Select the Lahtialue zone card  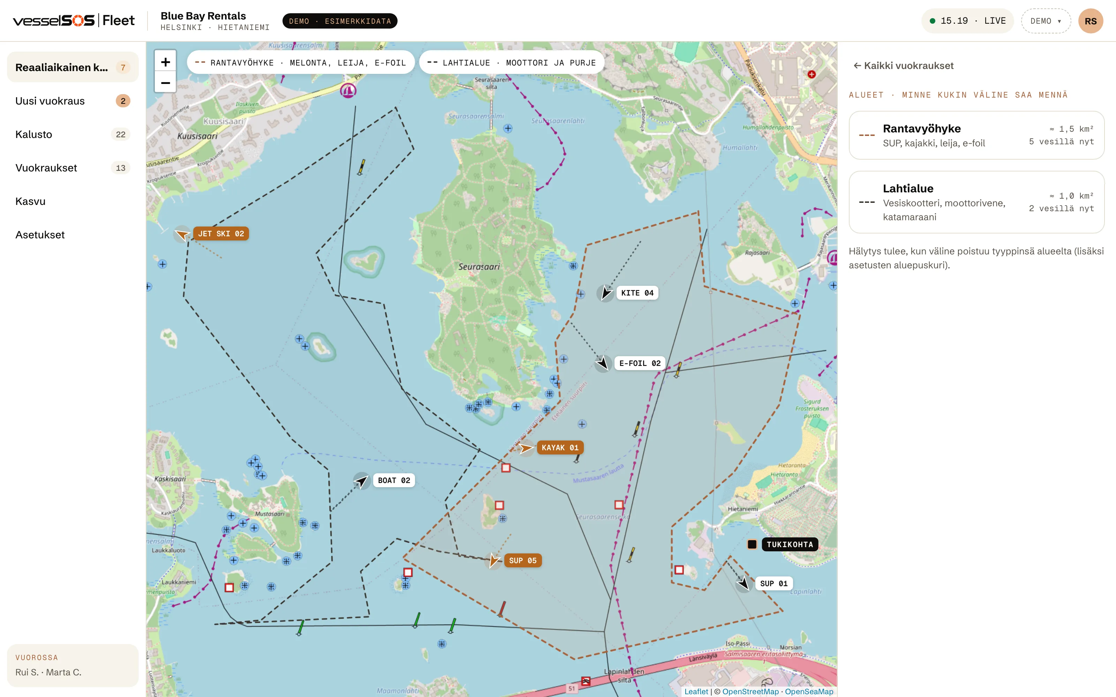pyautogui.click(x=976, y=202)
